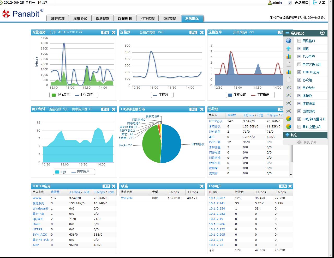The height and width of the screenshot is (258, 334).
Task: Open the 应用协议 tab
Action: coord(80,18)
